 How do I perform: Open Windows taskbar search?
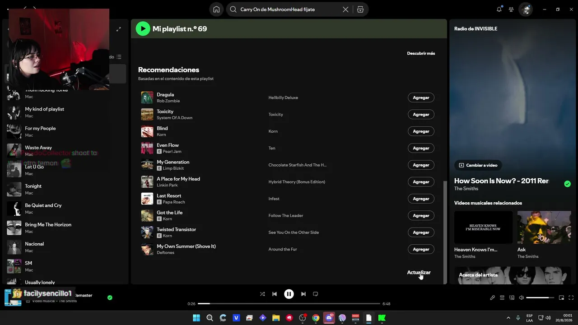pyautogui.click(x=210, y=318)
